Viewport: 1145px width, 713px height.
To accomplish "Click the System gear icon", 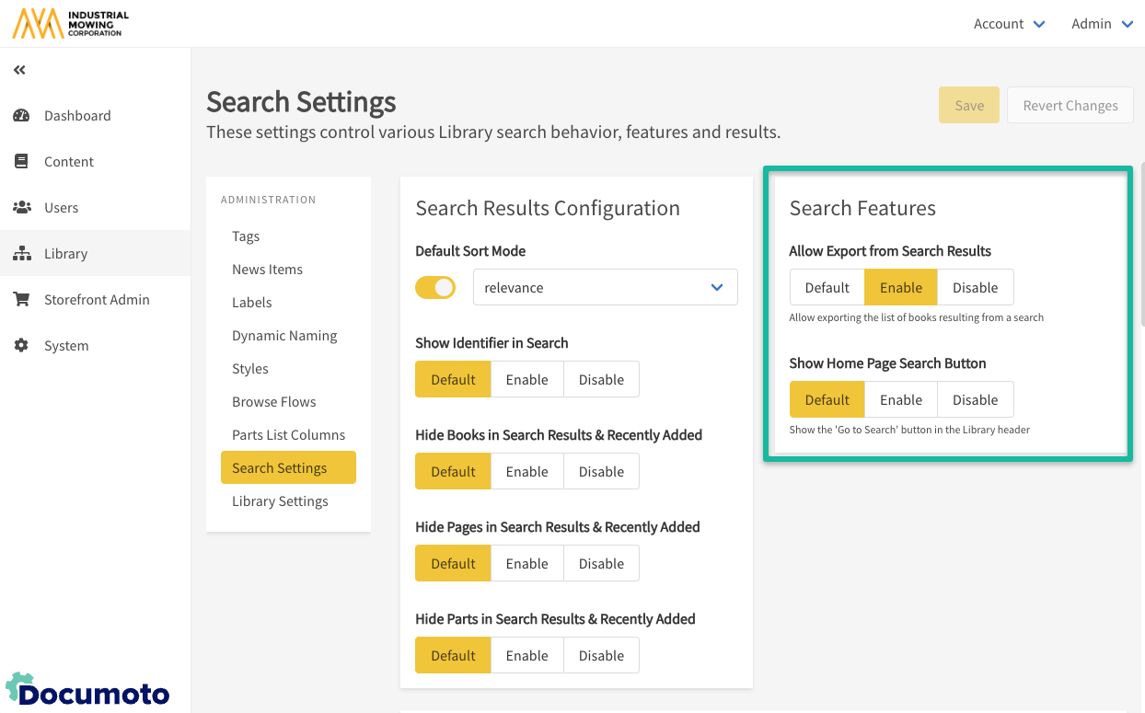I will (x=21, y=346).
